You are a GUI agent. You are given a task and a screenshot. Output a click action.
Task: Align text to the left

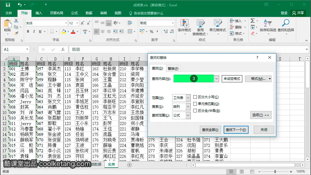pos(97,31)
